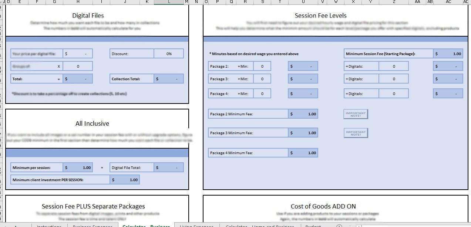Click the lower IMPORTANT NOTE! button

pyautogui.click(x=355, y=132)
